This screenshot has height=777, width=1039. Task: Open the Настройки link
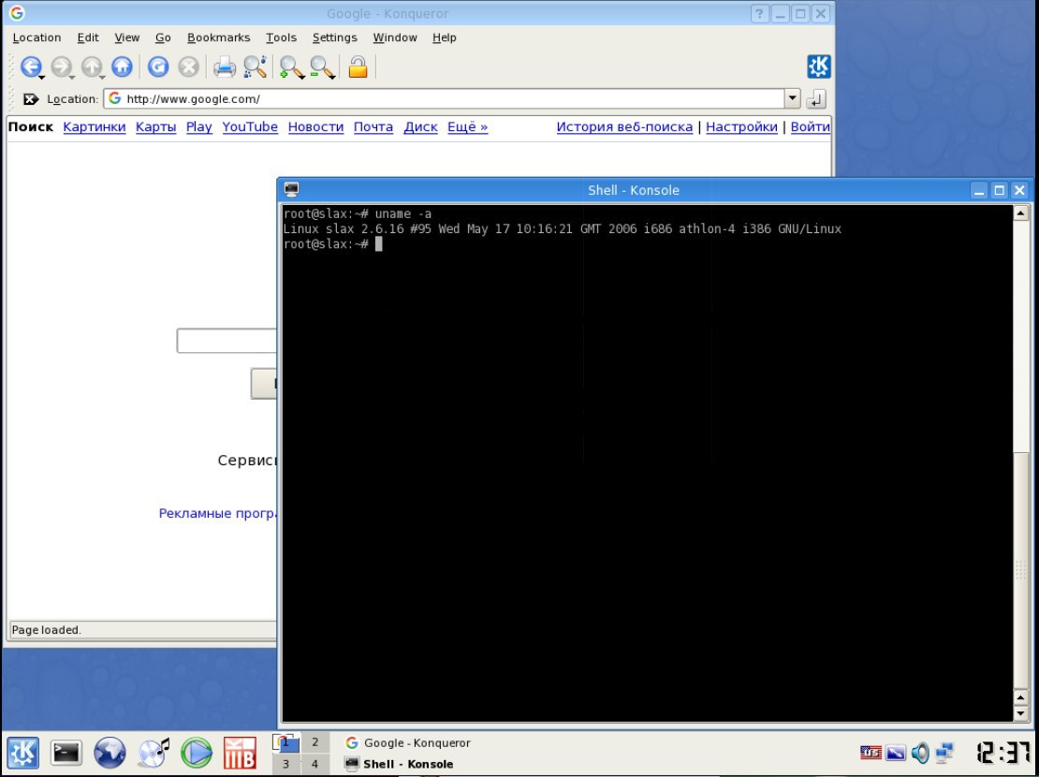click(x=741, y=126)
